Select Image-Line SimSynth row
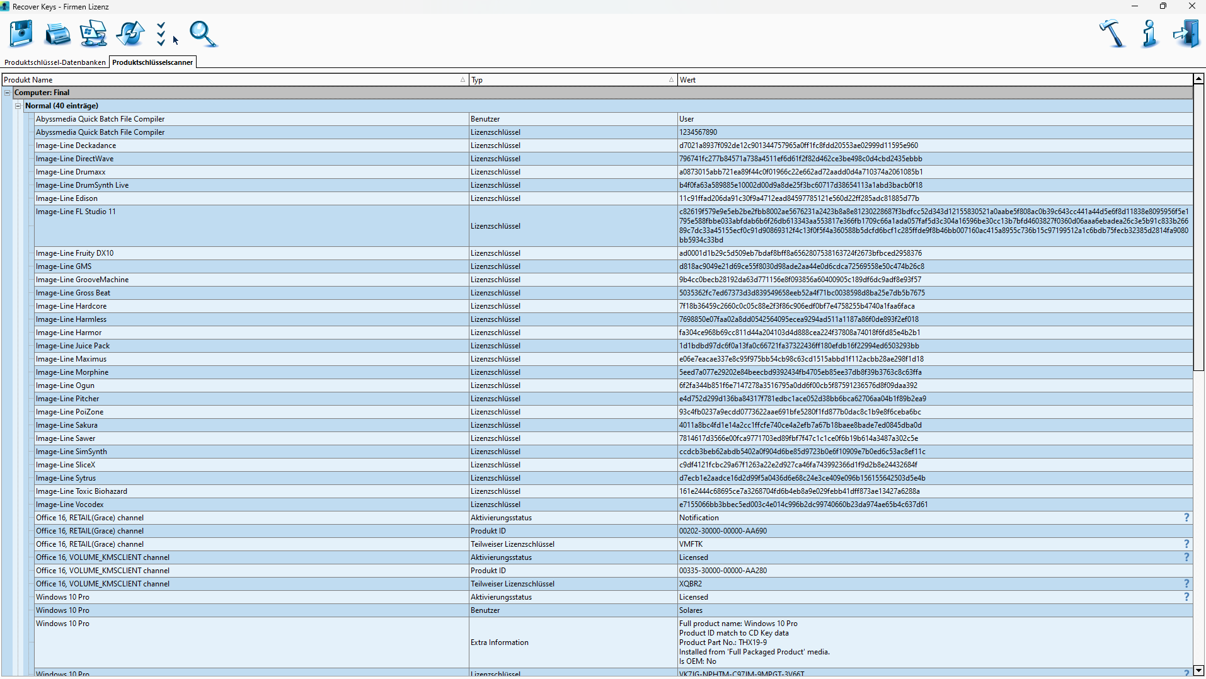Viewport: 1206px width, 679px height. (x=614, y=452)
